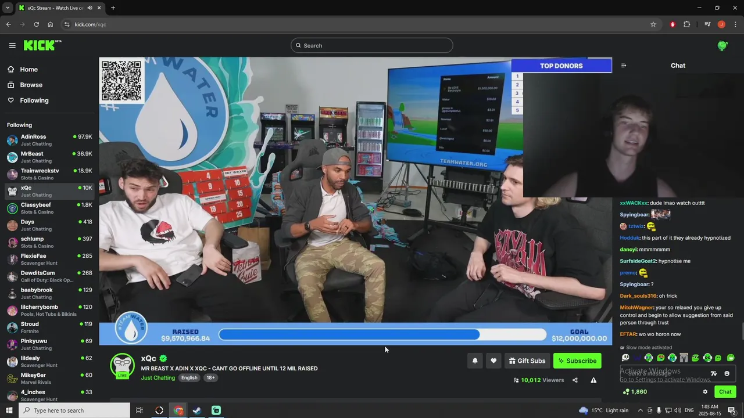Click the 18+ tag
744x418 pixels.
point(210,378)
